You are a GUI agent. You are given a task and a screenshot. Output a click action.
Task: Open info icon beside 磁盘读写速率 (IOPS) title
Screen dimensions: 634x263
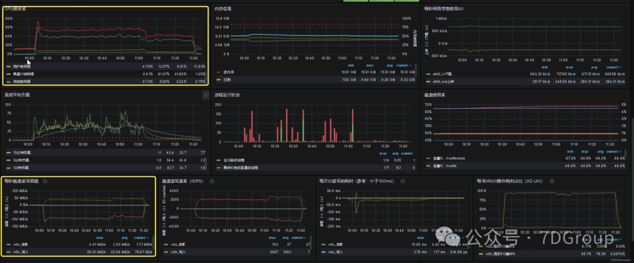point(212,182)
